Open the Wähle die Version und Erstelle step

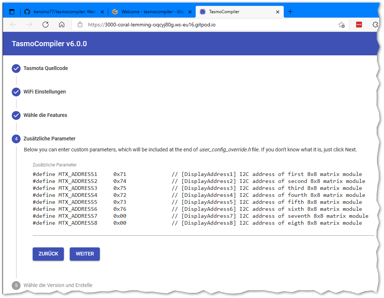58,285
